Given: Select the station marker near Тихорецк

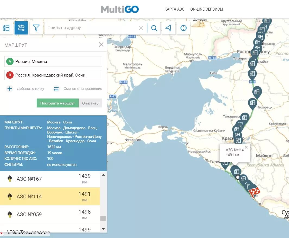Looking at the screenshot, I should pyautogui.click(x=253, y=104).
